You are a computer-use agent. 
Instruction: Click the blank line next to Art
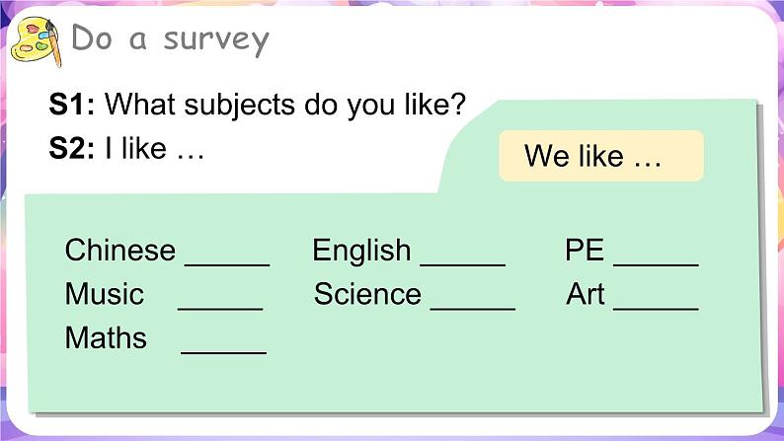656,301
